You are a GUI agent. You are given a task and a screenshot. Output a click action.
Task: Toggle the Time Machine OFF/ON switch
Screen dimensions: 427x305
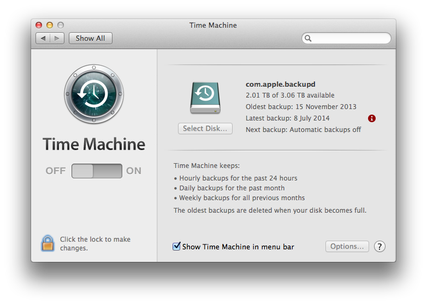[x=97, y=171]
